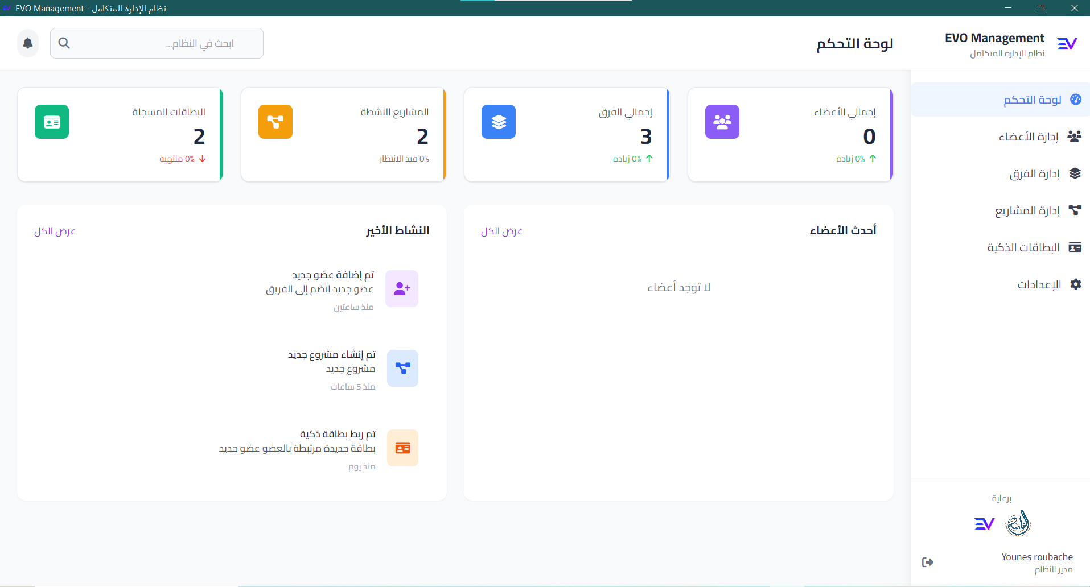The height and width of the screenshot is (587, 1090).
Task: Click the orange icon on المشاريع النشطة card
Action: tap(275, 122)
